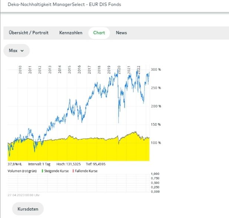Expand the Max time range dropdown

16,51
